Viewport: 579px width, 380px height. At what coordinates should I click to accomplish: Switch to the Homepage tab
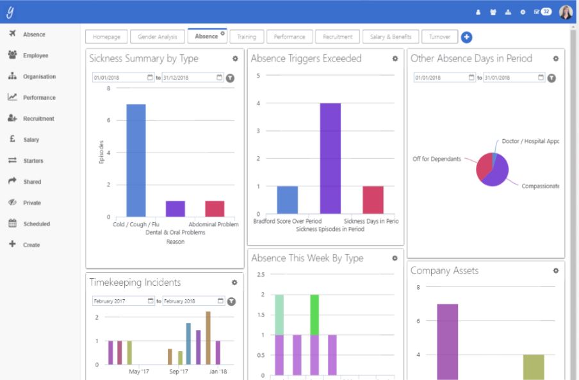[x=106, y=37]
